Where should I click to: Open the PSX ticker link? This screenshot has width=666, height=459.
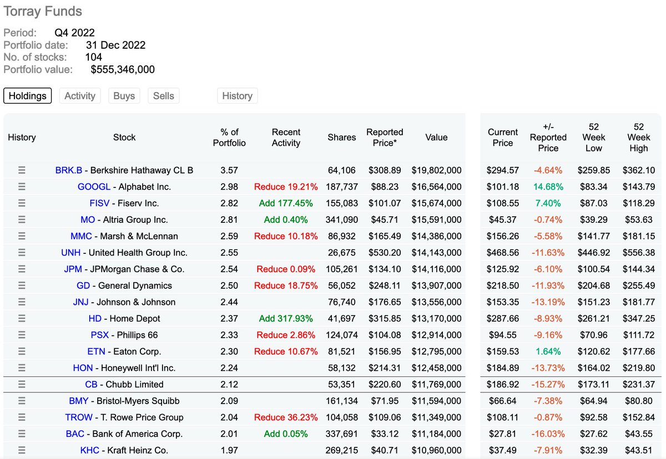[100, 335]
